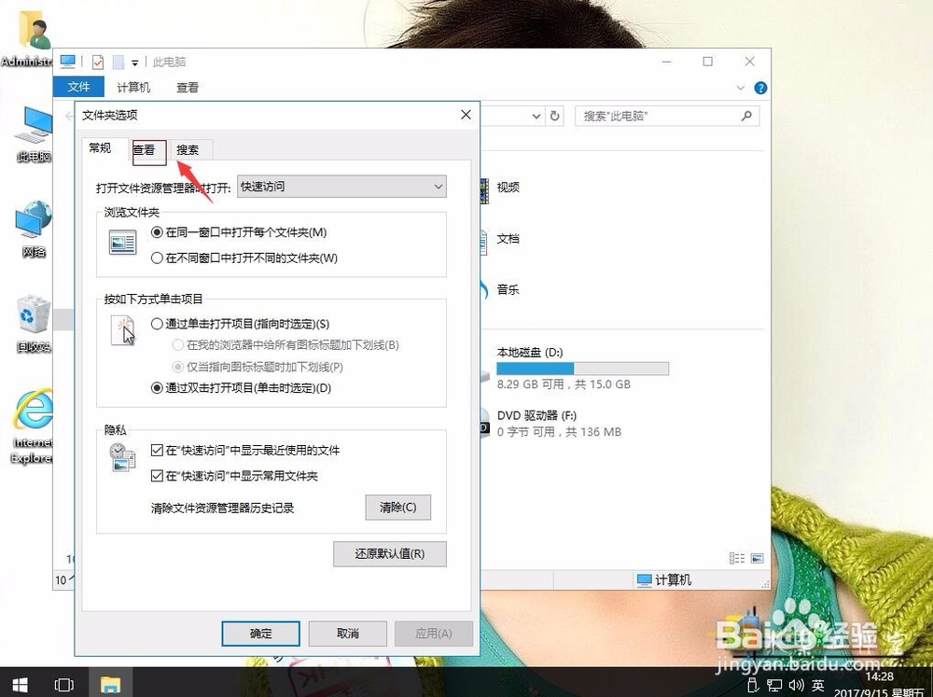Viewport: 933px width, 697px height.
Task: Click the refresh button in address bar
Action: click(x=554, y=116)
